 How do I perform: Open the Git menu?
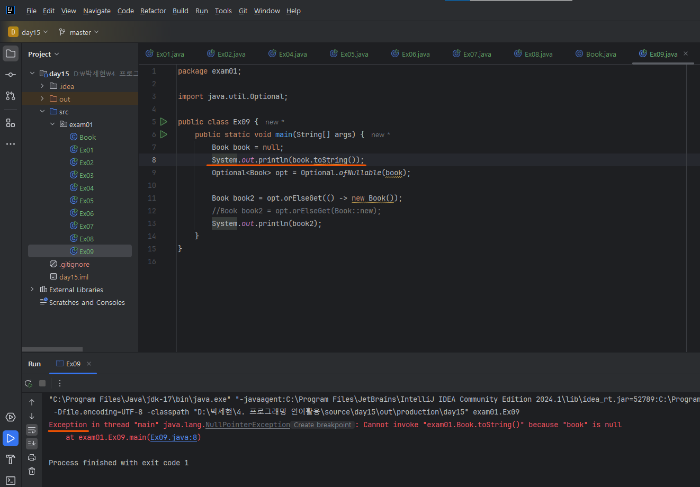pos(243,11)
